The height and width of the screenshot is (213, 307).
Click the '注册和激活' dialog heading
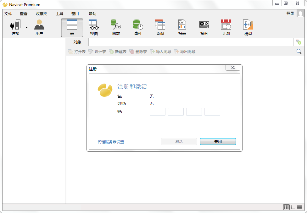(132, 87)
